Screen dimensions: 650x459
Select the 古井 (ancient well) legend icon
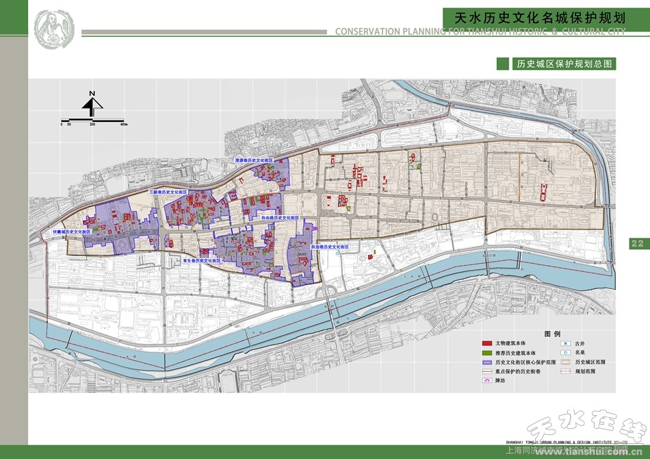click(566, 342)
